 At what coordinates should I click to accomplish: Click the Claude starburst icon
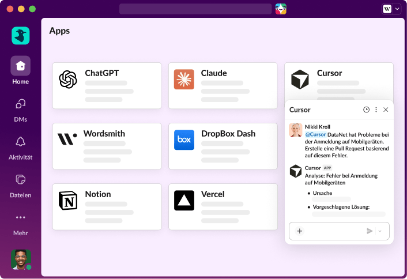pos(184,80)
